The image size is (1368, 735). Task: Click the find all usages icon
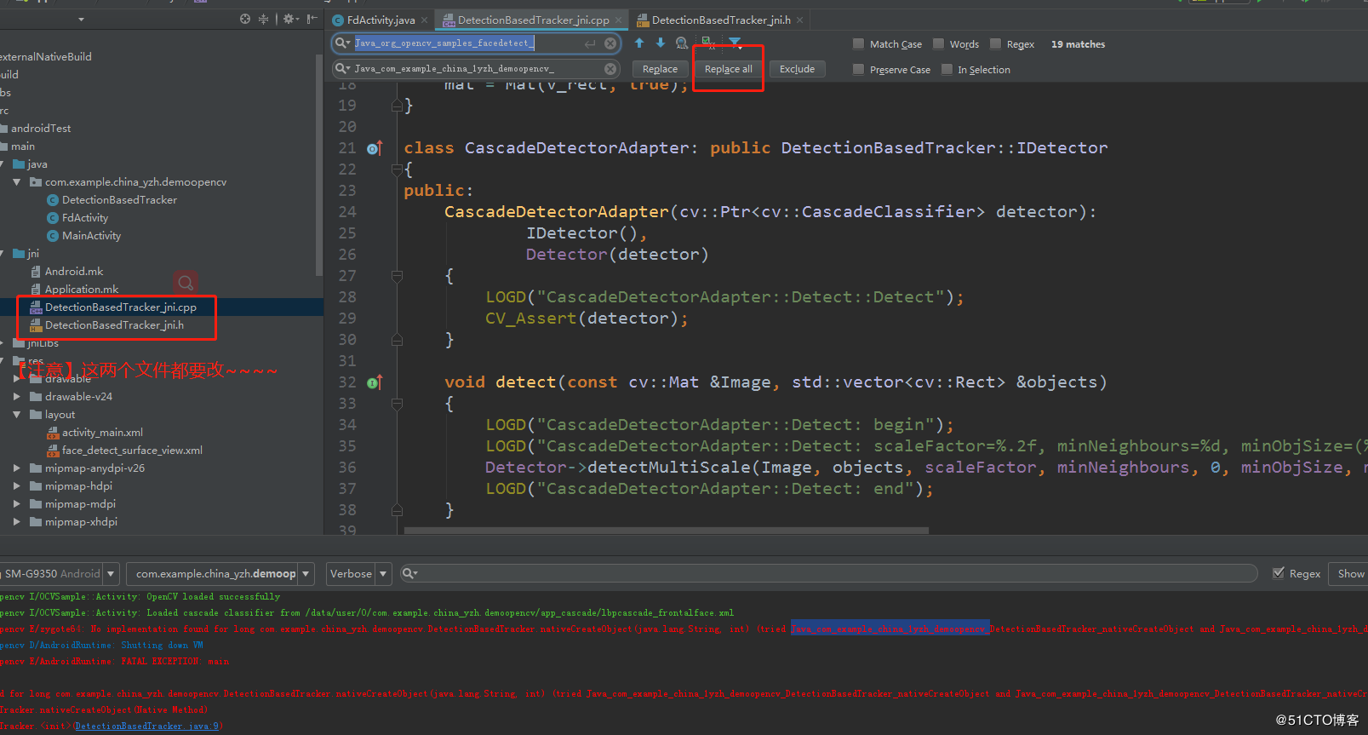(x=682, y=43)
